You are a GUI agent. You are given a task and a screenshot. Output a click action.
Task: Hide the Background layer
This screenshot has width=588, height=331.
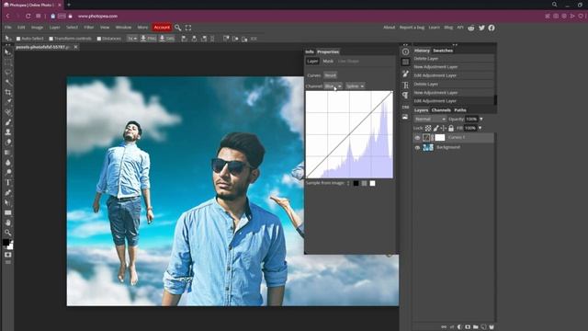pos(417,147)
